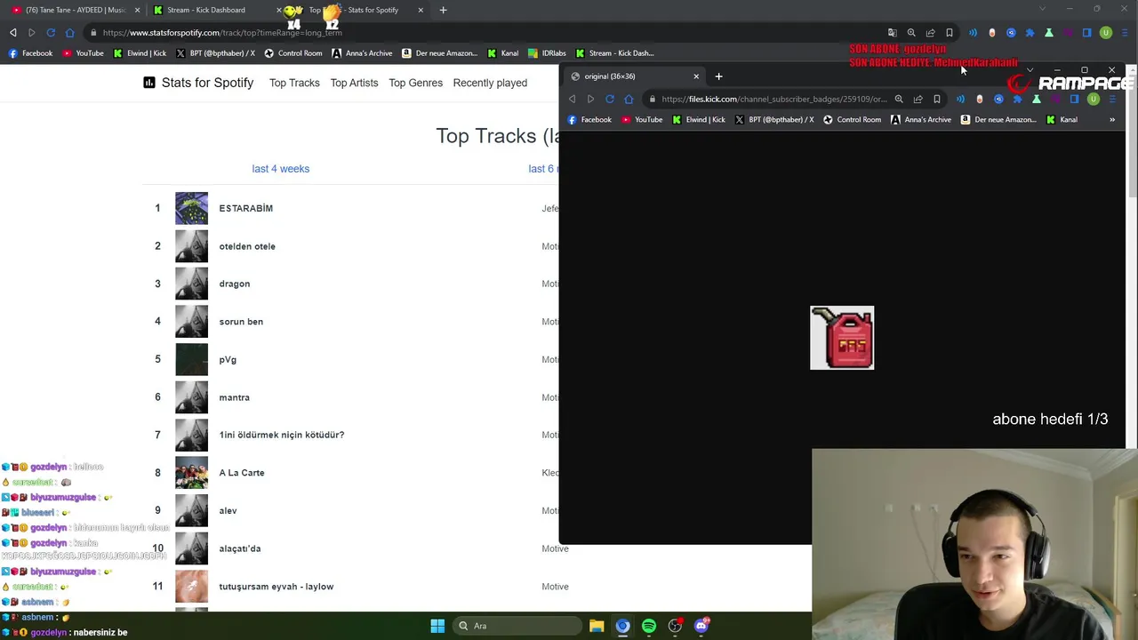The image size is (1138, 640).
Task: Open green U profile avatar in main browser
Action: [x=1106, y=33]
